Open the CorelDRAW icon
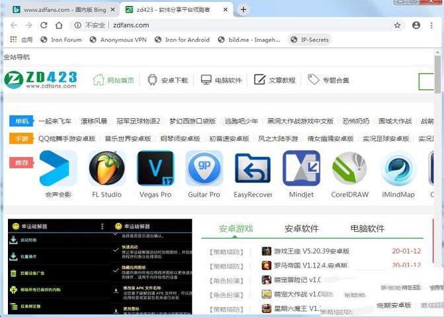 (x=350, y=168)
